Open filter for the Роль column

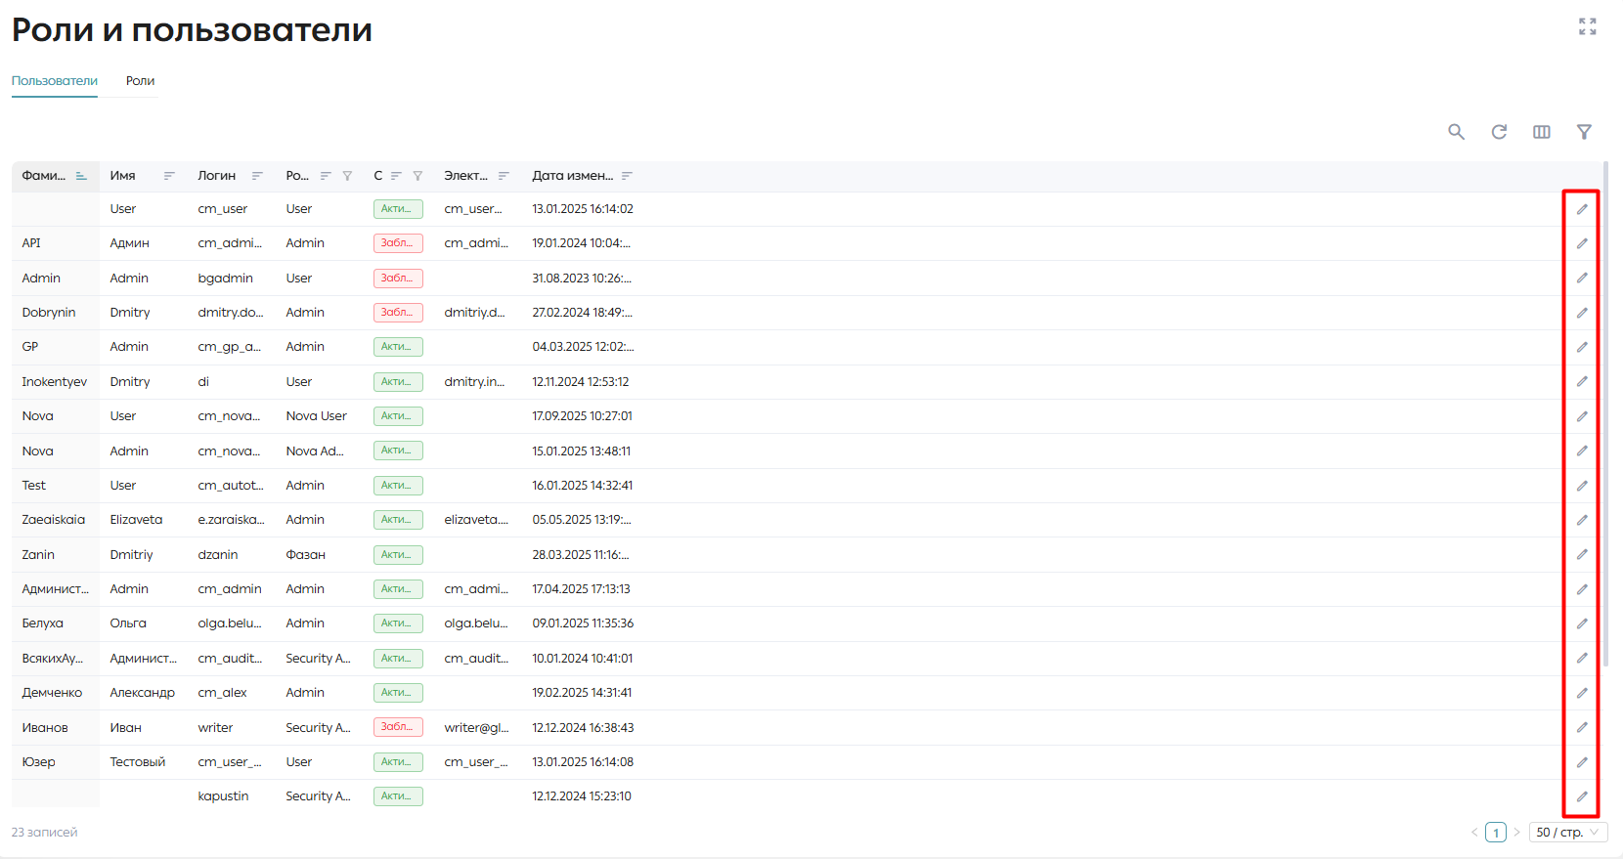tap(347, 176)
